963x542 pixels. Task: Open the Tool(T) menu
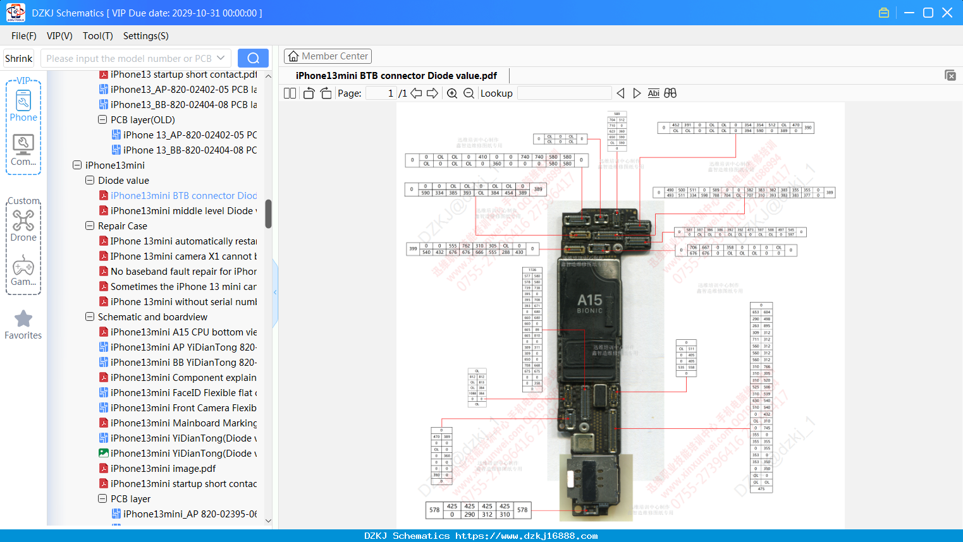[98, 36]
